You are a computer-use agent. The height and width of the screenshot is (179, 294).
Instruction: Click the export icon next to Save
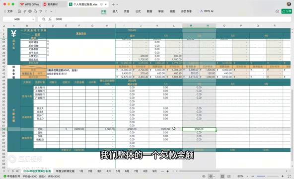[24, 11]
